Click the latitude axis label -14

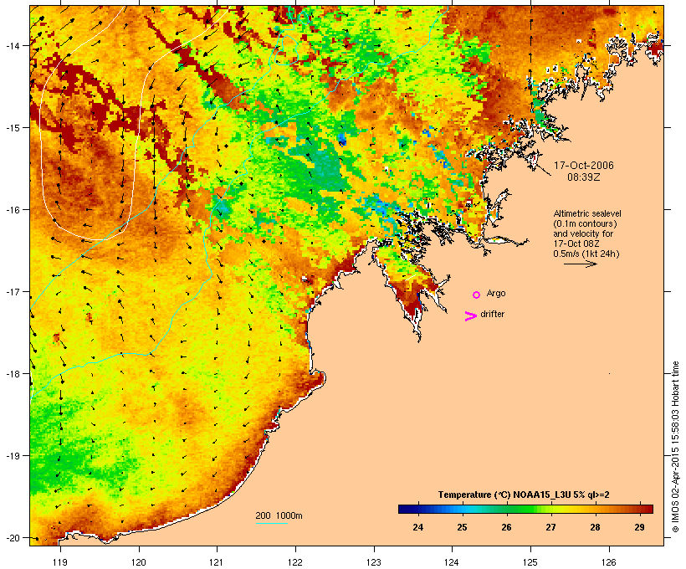(12, 45)
